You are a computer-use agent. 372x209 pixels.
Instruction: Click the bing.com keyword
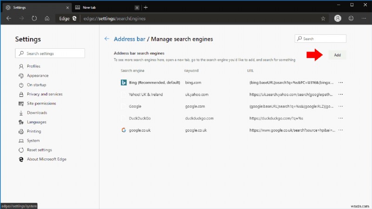[x=193, y=83]
